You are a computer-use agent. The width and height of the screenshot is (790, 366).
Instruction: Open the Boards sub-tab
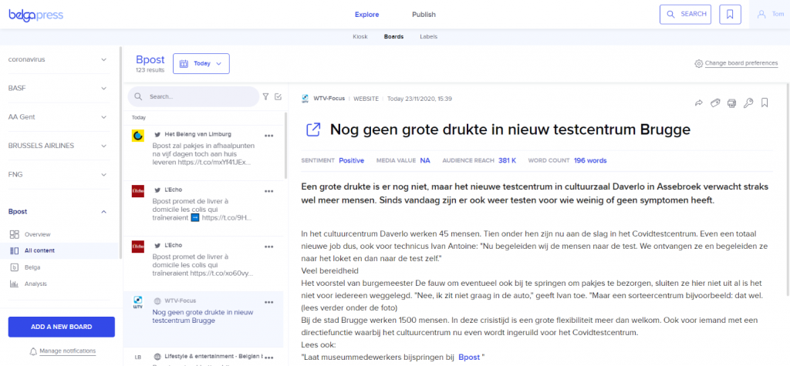pos(393,37)
